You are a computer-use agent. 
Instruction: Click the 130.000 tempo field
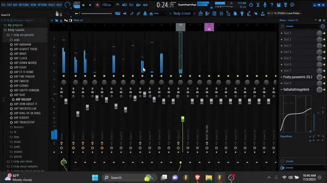tap(107, 5)
